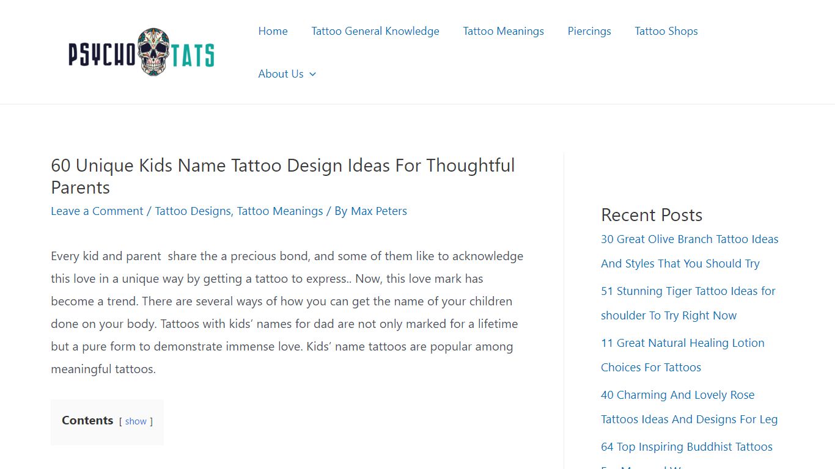This screenshot has width=835, height=469.
Task: Open 64 Top Inspiring Buddhist Tattoos post
Action: tap(686, 454)
